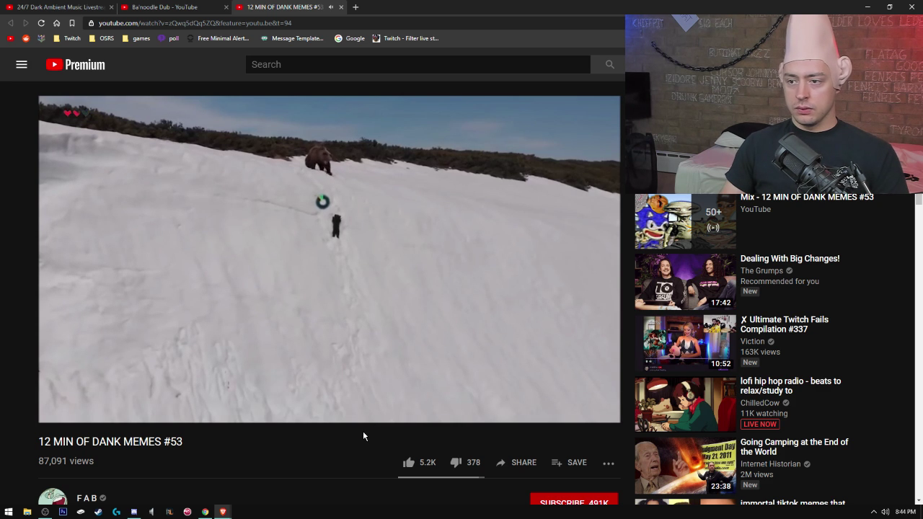Click the YouTube search input field
This screenshot has height=519, width=923.
point(418,65)
